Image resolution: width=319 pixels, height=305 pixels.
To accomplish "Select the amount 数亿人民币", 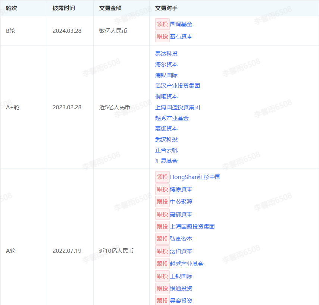I will 113,31.
